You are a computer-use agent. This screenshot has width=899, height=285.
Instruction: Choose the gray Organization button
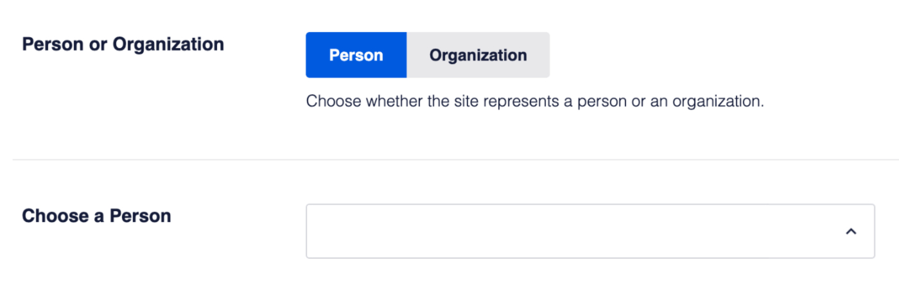[478, 55]
